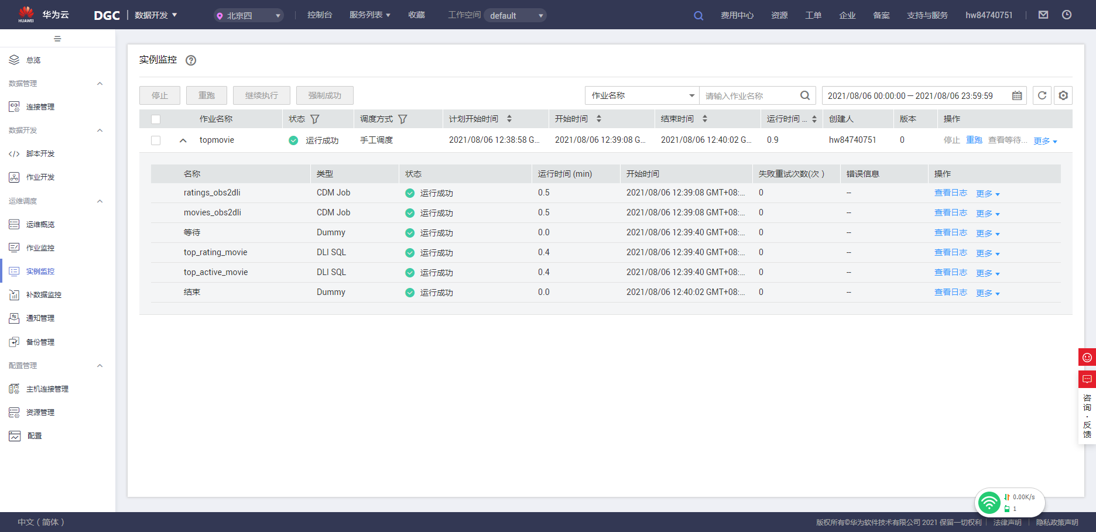View log for movies_obs2dli
The image size is (1096, 532).
[951, 212]
